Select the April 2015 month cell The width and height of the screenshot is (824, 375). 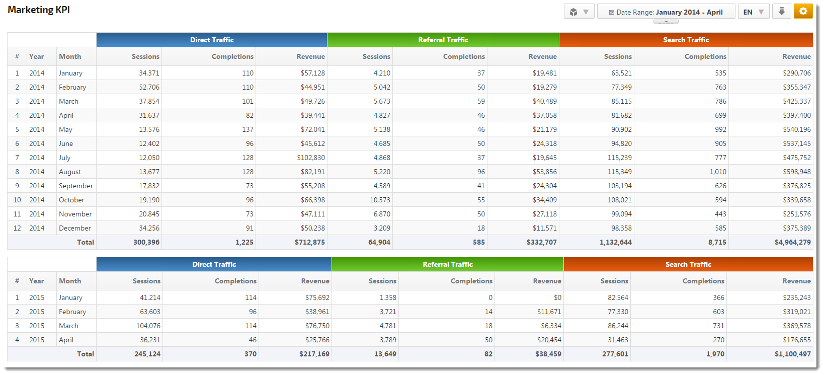click(66, 340)
